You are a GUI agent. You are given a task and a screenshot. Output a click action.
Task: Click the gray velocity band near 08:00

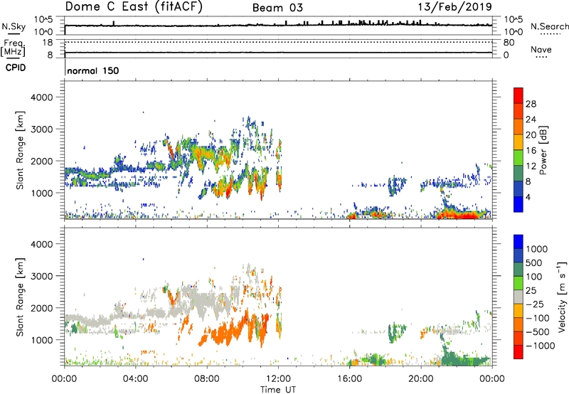click(x=208, y=301)
